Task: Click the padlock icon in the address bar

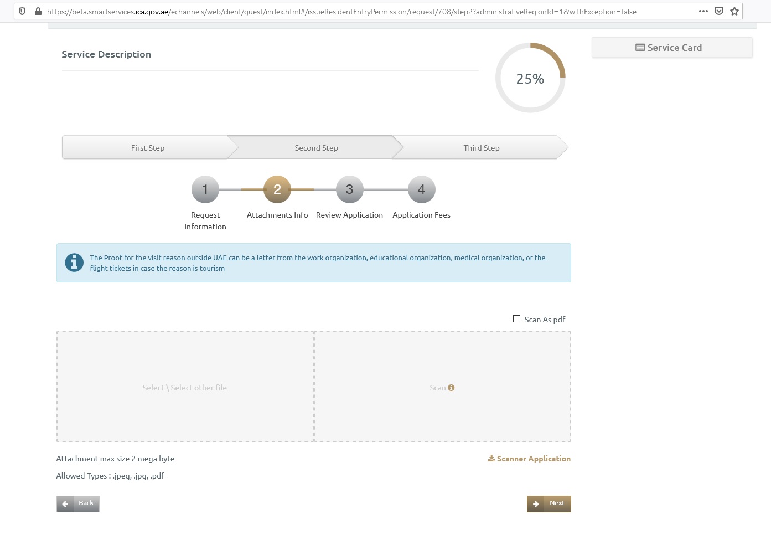Action: [37, 11]
